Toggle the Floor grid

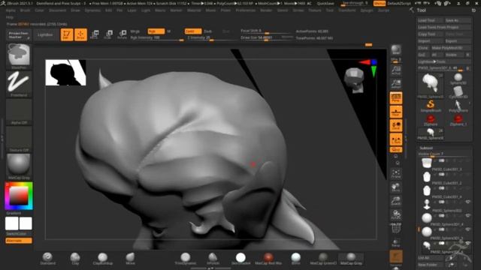pos(396,112)
